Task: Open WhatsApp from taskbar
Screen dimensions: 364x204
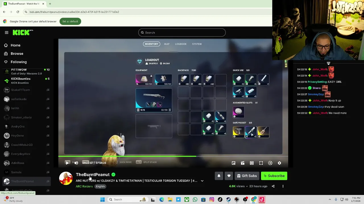Action: point(195,199)
